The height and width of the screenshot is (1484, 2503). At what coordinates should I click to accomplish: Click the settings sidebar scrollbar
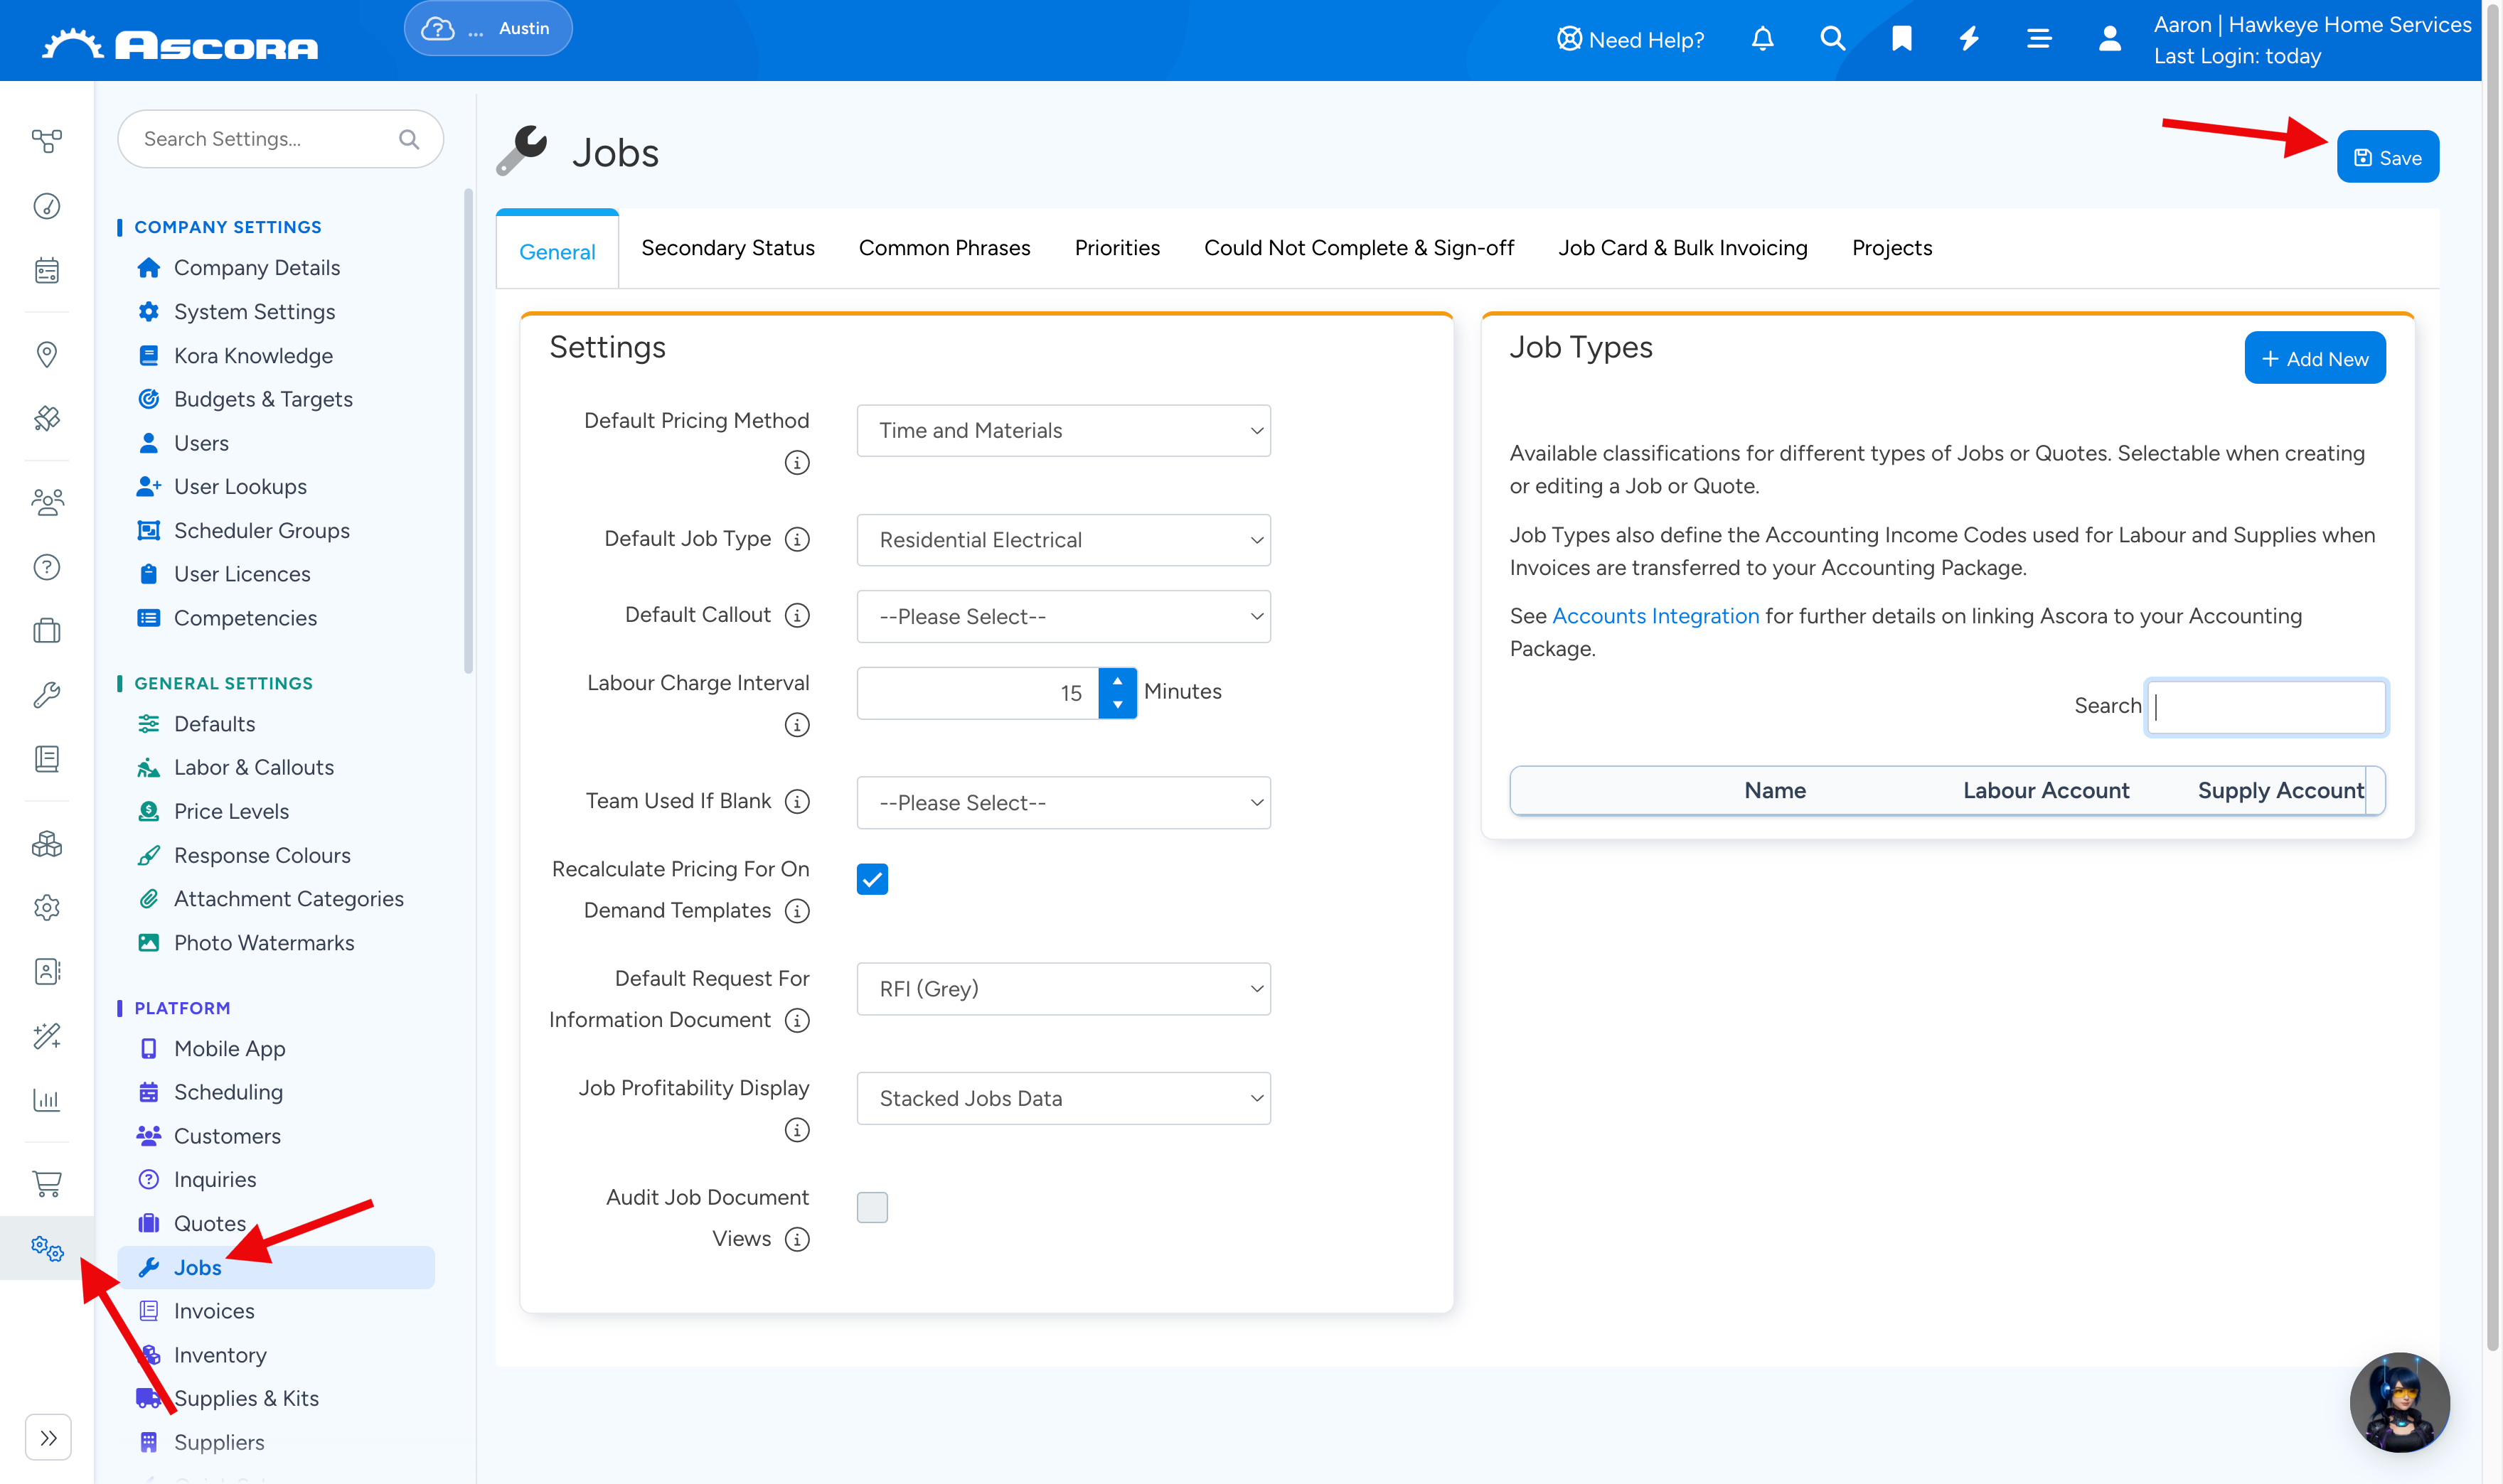pos(468,430)
